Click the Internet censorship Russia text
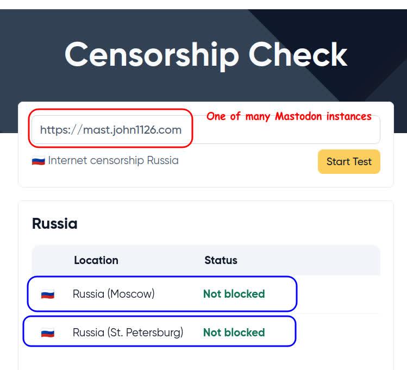Image resolution: width=407 pixels, height=370 pixels. [113, 161]
